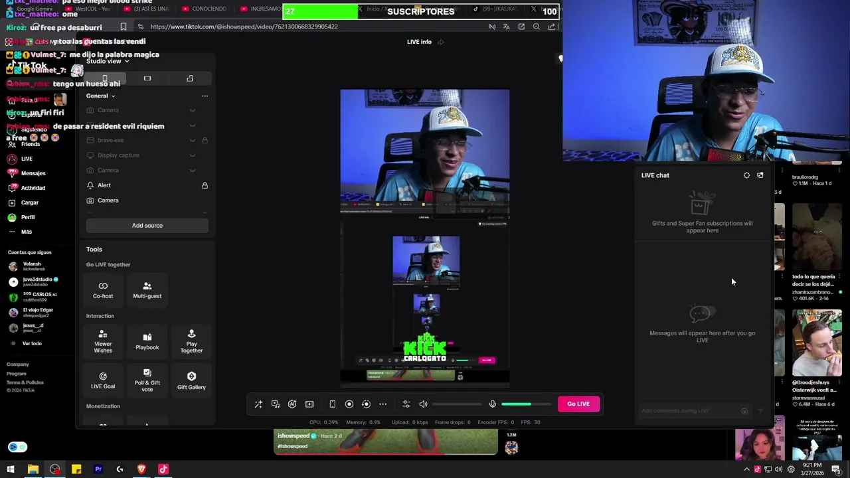Image resolution: width=850 pixels, height=478 pixels.
Task: Open the Windows Start menu
Action: click(x=11, y=469)
